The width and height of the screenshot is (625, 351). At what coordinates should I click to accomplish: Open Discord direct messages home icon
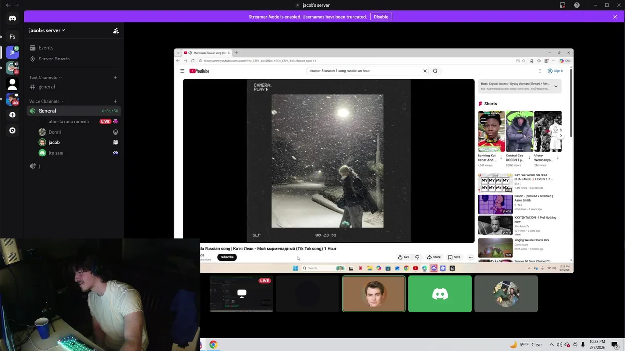(12, 19)
